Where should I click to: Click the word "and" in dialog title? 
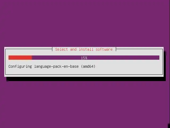click(73, 49)
